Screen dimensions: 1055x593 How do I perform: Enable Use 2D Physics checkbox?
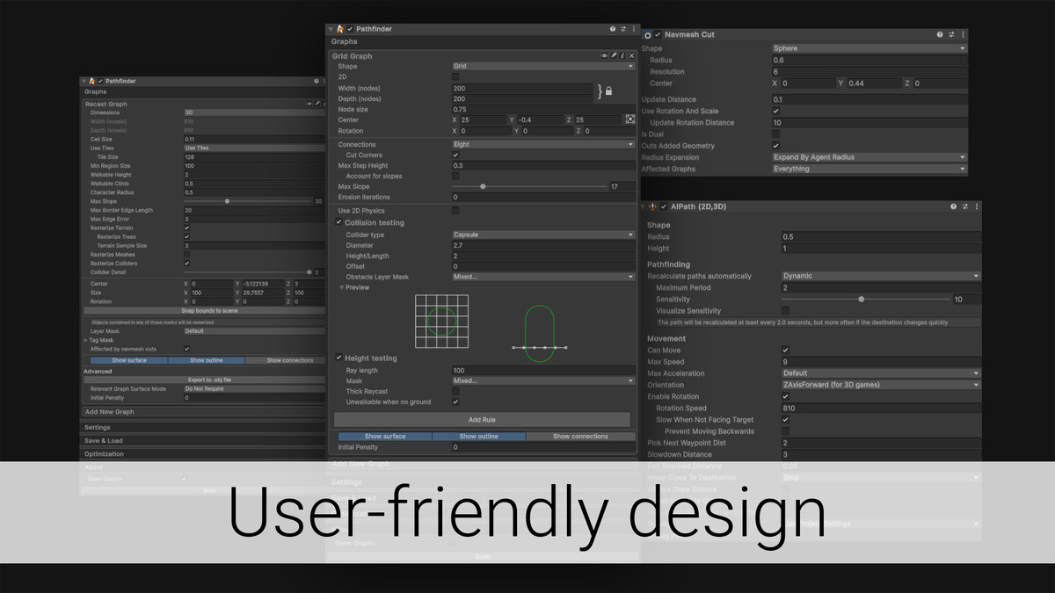point(455,211)
